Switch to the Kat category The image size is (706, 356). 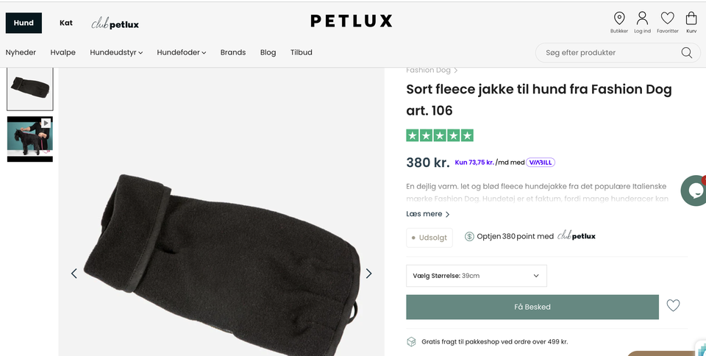(x=66, y=23)
